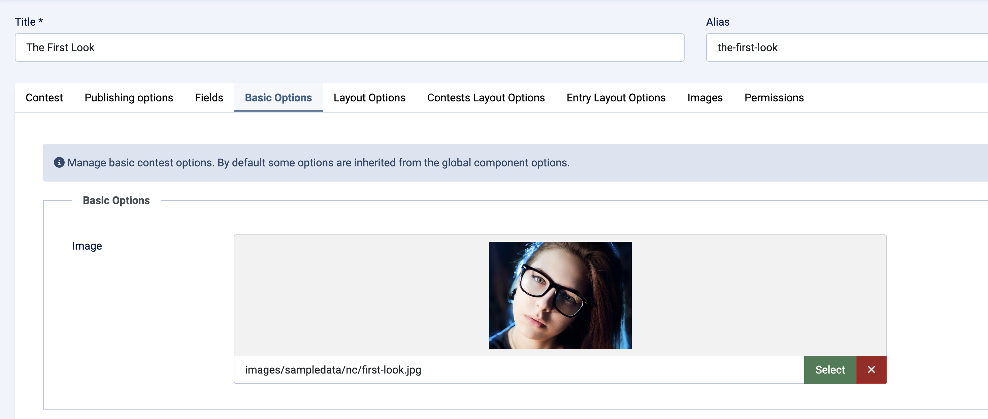Click the Title field with The First Look
Viewport: 988px width, 419px height.
pyautogui.click(x=349, y=47)
